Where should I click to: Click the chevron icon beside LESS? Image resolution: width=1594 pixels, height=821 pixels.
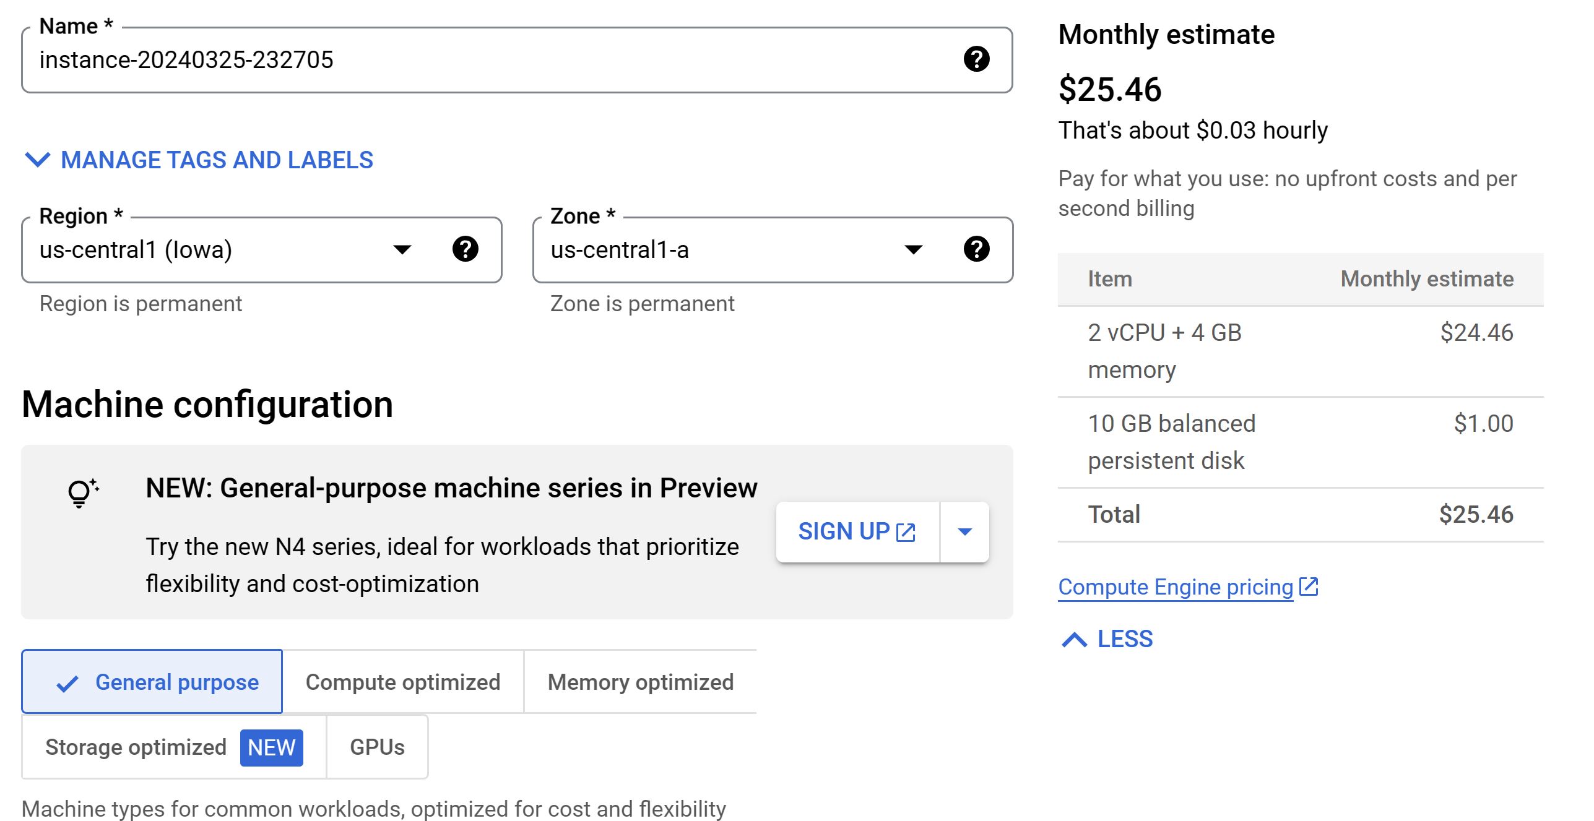point(1074,639)
